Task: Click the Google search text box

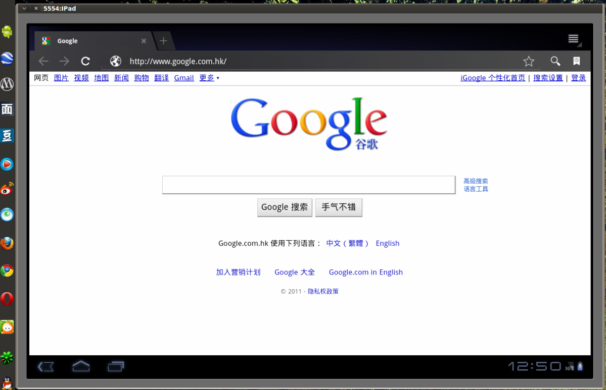Action: pyautogui.click(x=308, y=185)
